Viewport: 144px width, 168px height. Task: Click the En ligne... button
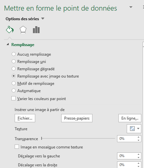[130, 118]
